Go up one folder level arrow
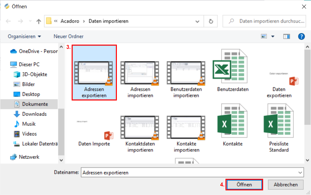Image resolution: width=311 pixels, height=195 pixels. pyautogui.click(x=39, y=21)
